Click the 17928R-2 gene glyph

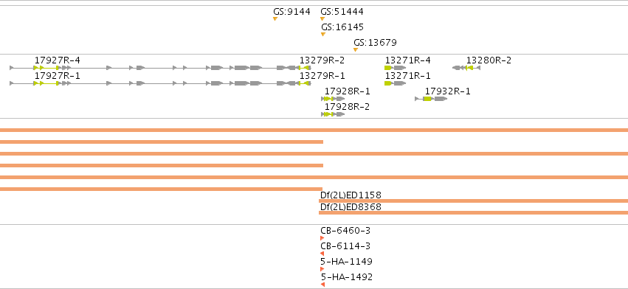(333, 114)
